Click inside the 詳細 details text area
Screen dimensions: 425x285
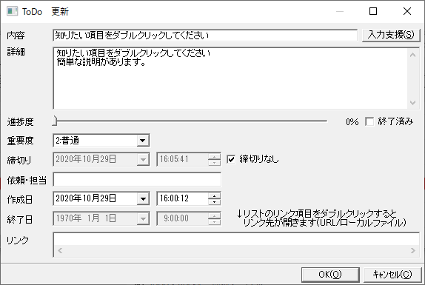(230, 78)
